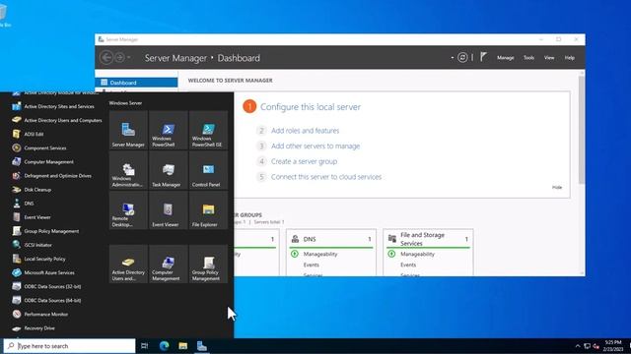
Task: Click Add other servers to manage
Action: click(315, 147)
